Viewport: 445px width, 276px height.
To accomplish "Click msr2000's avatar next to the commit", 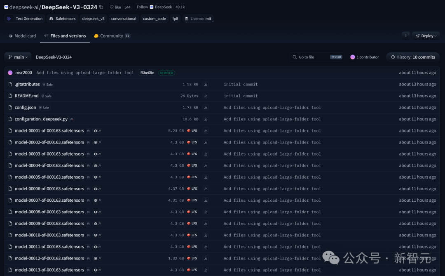I will 10,72.
